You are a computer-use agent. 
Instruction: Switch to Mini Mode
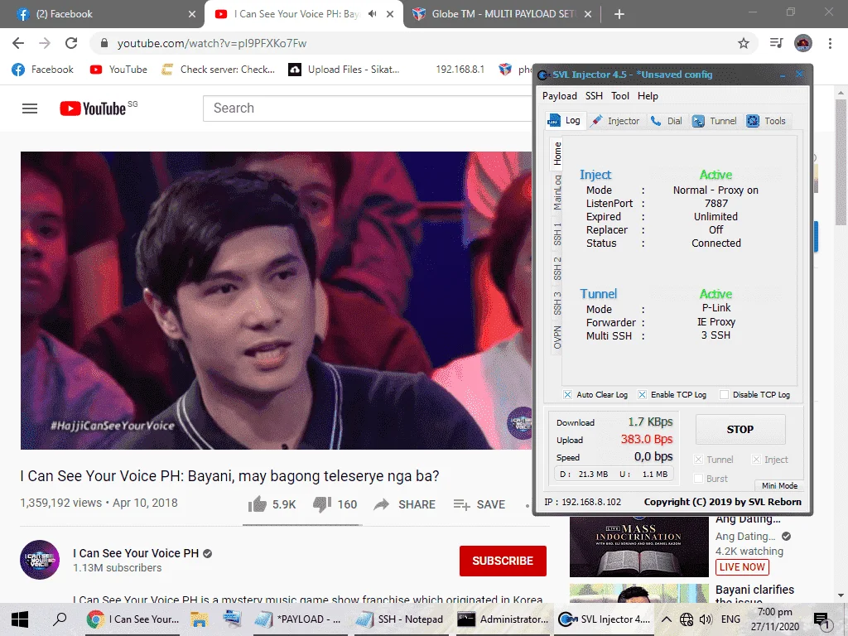(x=779, y=485)
